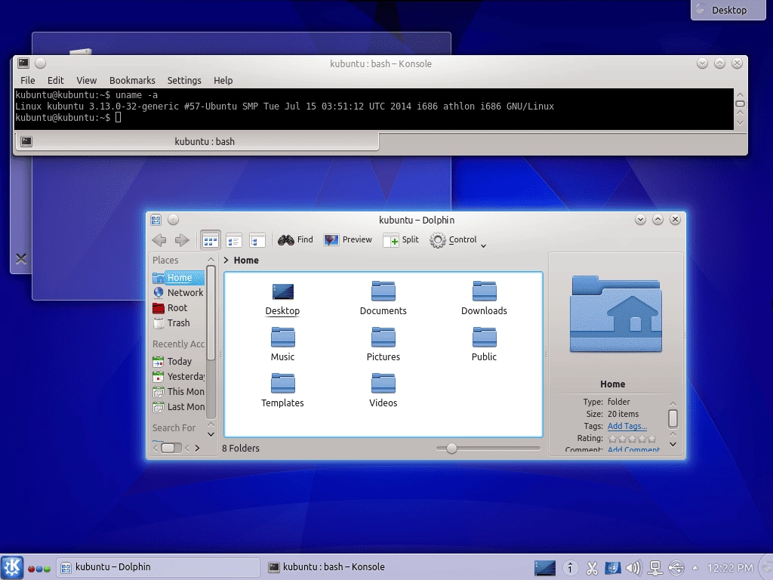773x580 pixels.
Task: Switch to kubuntu – Dolphin taskbar entry
Action: pos(158,567)
